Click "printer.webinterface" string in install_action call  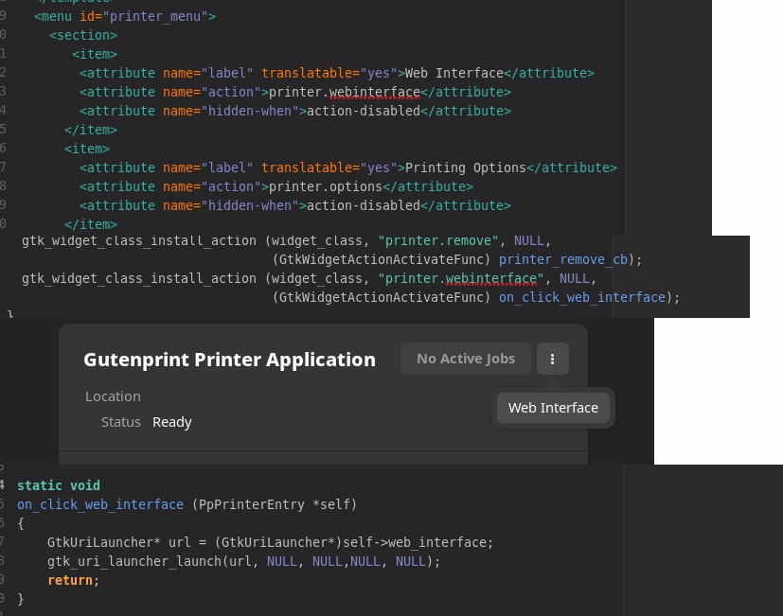pos(460,278)
